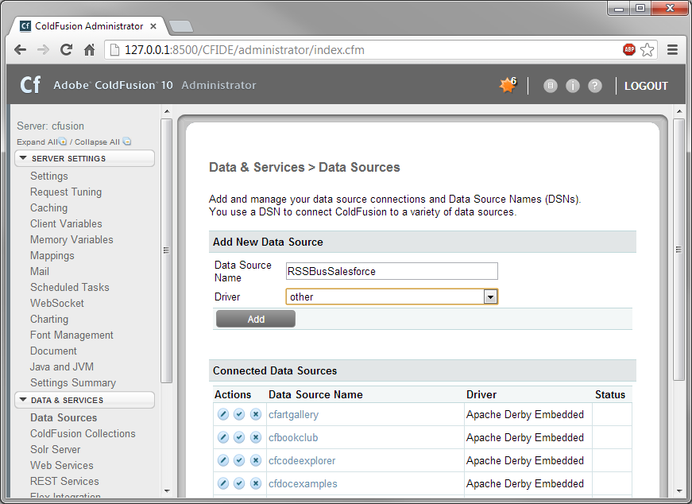Collapse the Server Settings section

coord(24,158)
